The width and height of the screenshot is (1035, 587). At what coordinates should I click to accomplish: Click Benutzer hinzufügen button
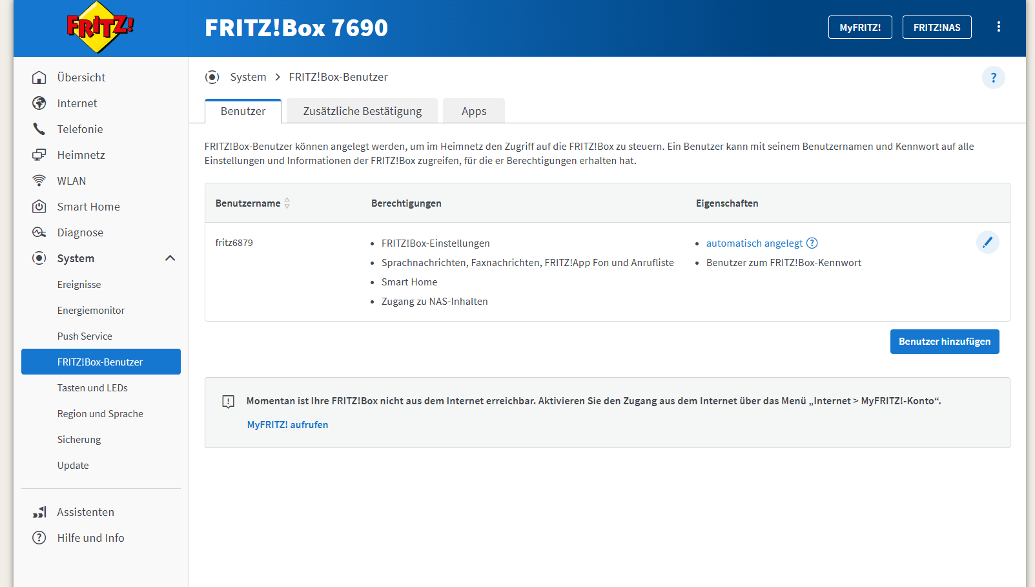pyautogui.click(x=945, y=342)
